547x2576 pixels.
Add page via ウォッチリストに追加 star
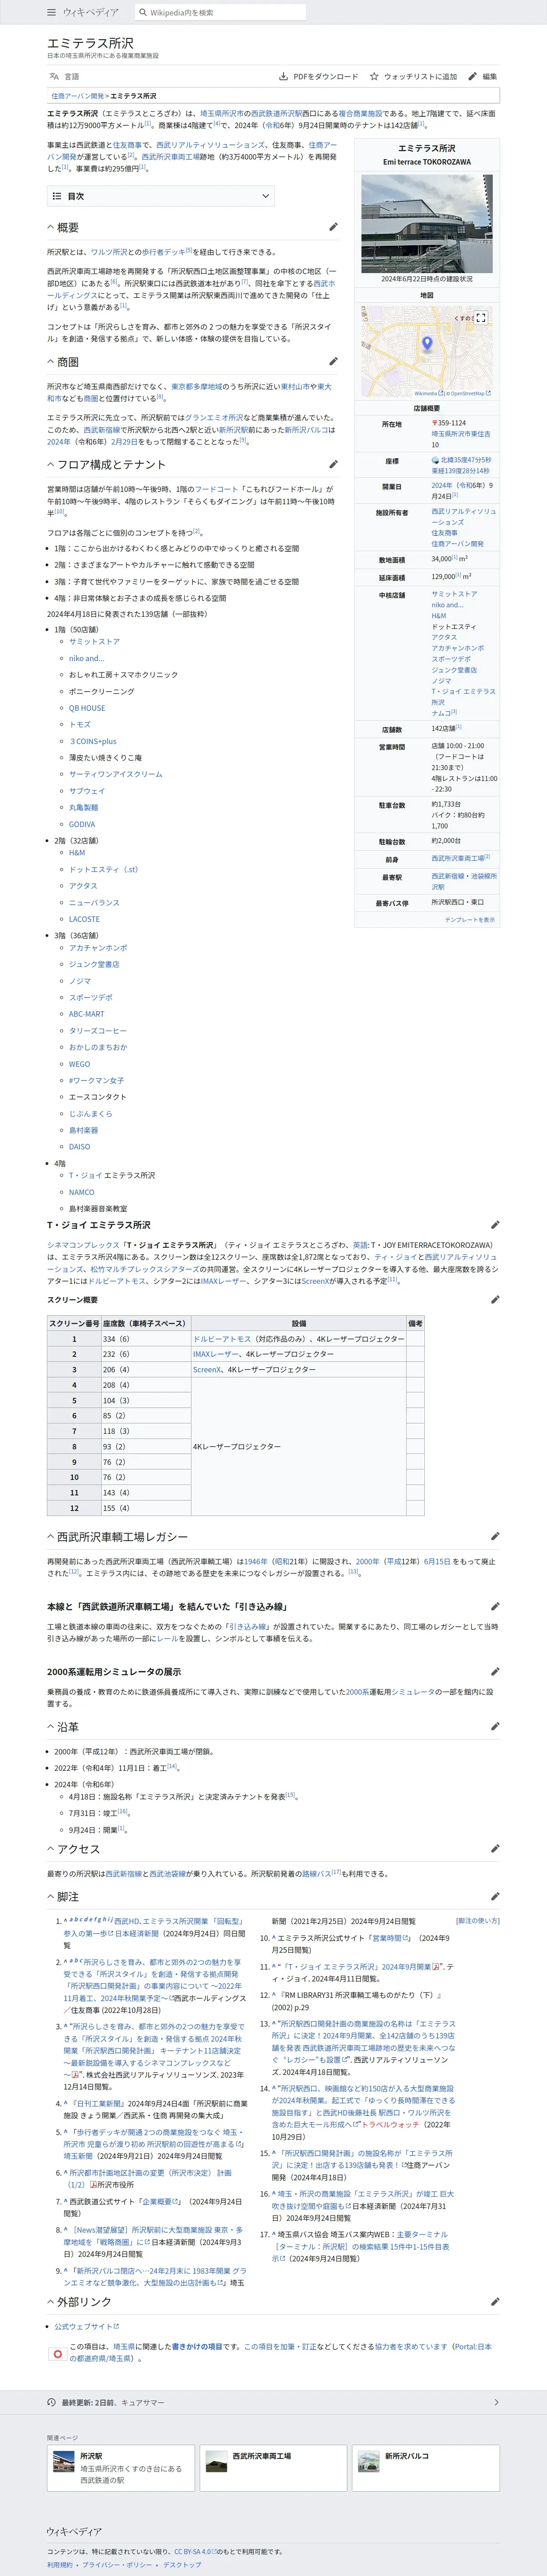point(413,76)
